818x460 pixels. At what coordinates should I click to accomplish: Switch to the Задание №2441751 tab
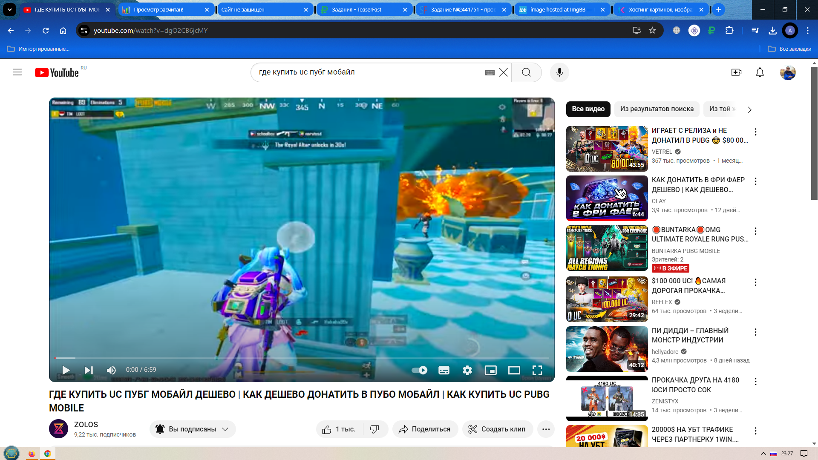[x=463, y=9]
